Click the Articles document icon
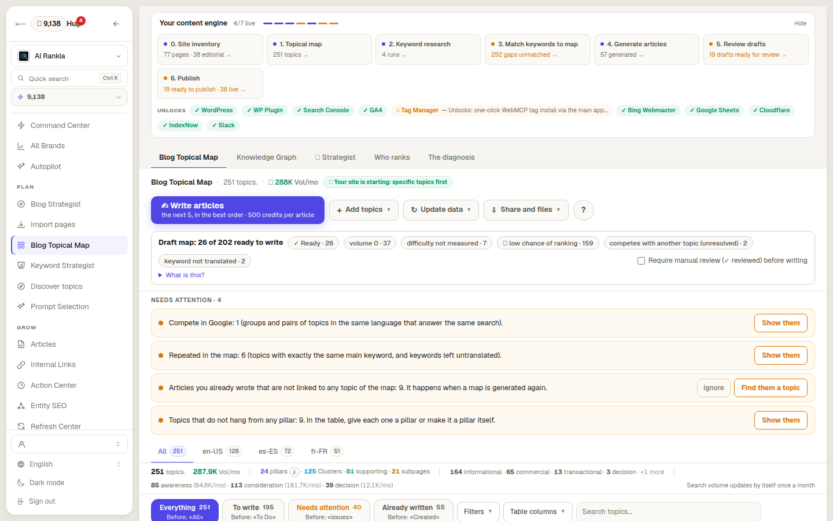 21,344
